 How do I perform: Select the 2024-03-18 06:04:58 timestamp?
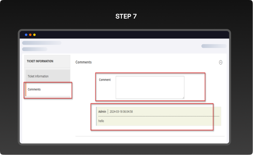coord(121,112)
